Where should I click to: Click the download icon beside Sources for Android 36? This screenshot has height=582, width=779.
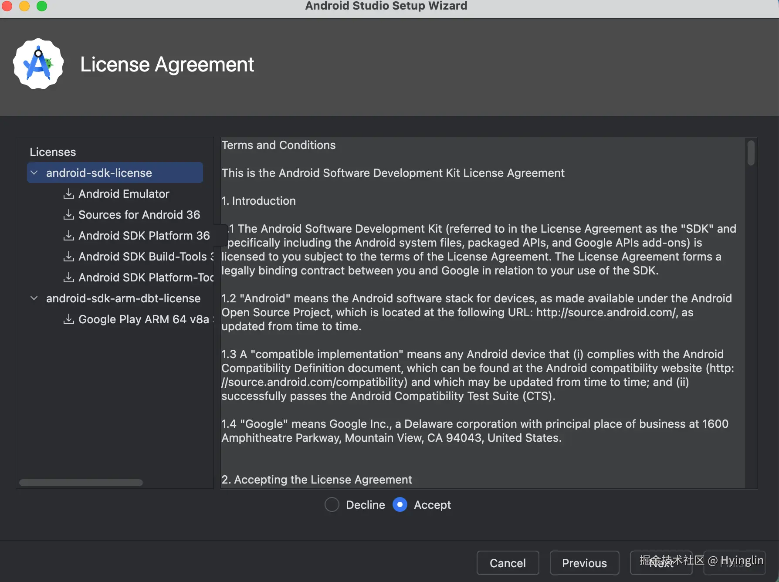pyautogui.click(x=68, y=214)
